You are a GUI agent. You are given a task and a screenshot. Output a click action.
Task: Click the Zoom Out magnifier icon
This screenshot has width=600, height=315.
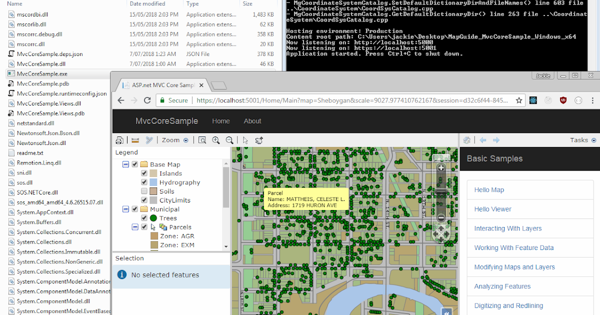tap(229, 140)
